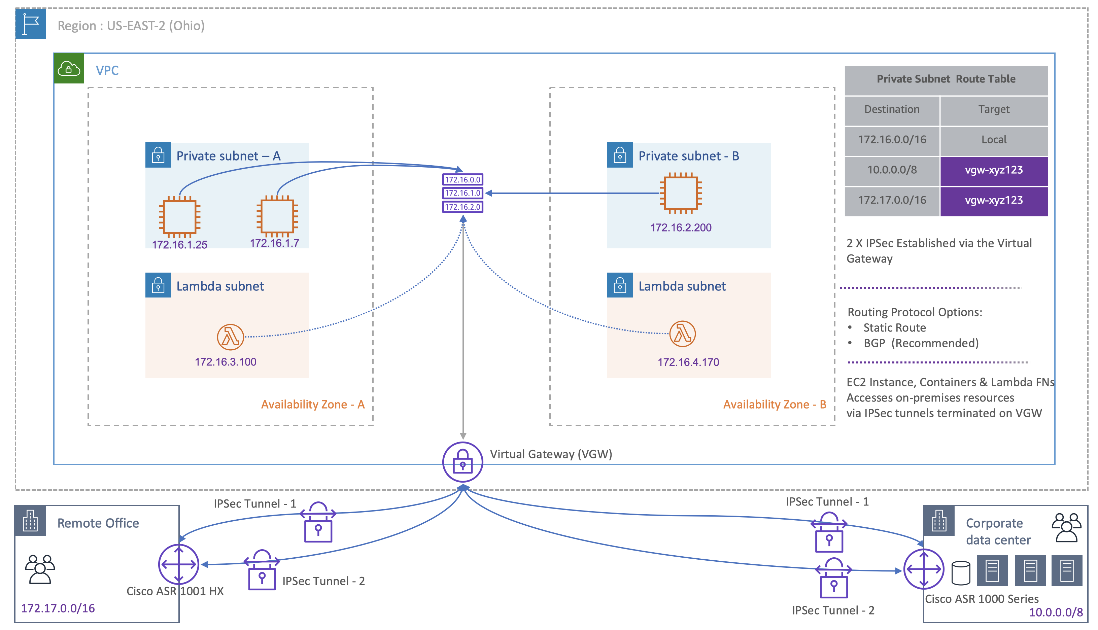Click the Private subnet – A lock icon
This screenshot has height=630, width=1098.
click(x=158, y=155)
